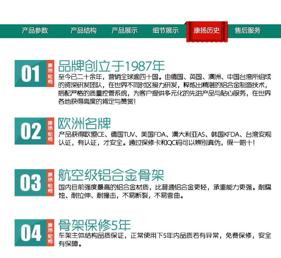Image resolution: width=281 pixels, height=258 pixels.
Task: Switch to the 产品结构 tab
Action: (x=84, y=30)
